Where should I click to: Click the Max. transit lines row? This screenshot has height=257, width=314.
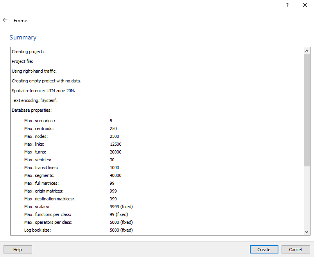pyautogui.click(x=41, y=168)
